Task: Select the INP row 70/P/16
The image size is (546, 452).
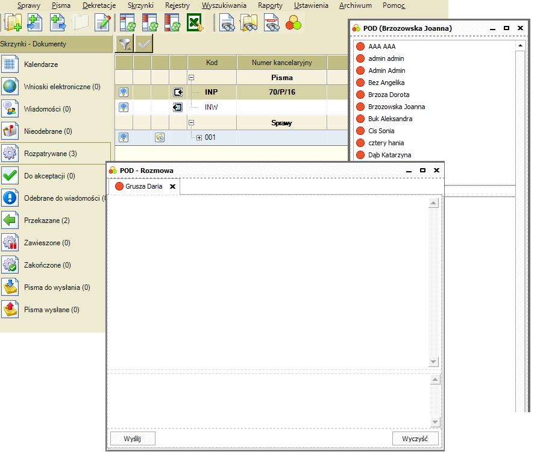Action: click(x=231, y=92)
